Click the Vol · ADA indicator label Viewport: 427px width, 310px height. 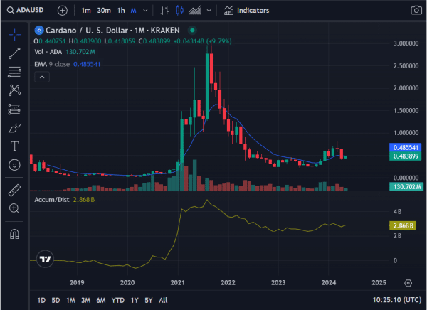(x=48, y=52)
